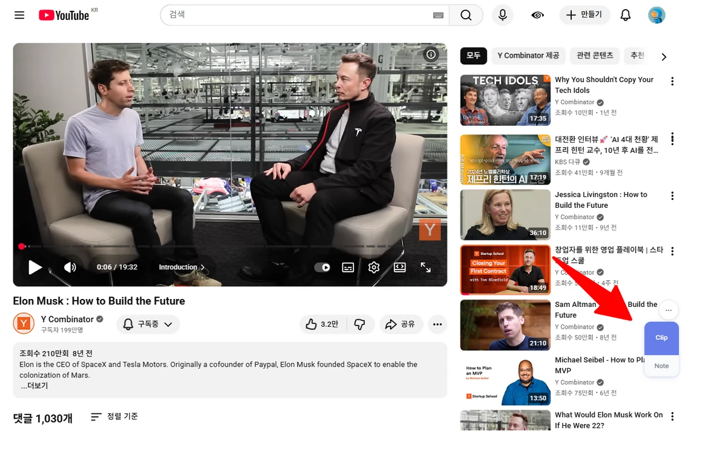Go to the YouTube home logo
Viewport: 726px width, 453px height.
(64, 15)
